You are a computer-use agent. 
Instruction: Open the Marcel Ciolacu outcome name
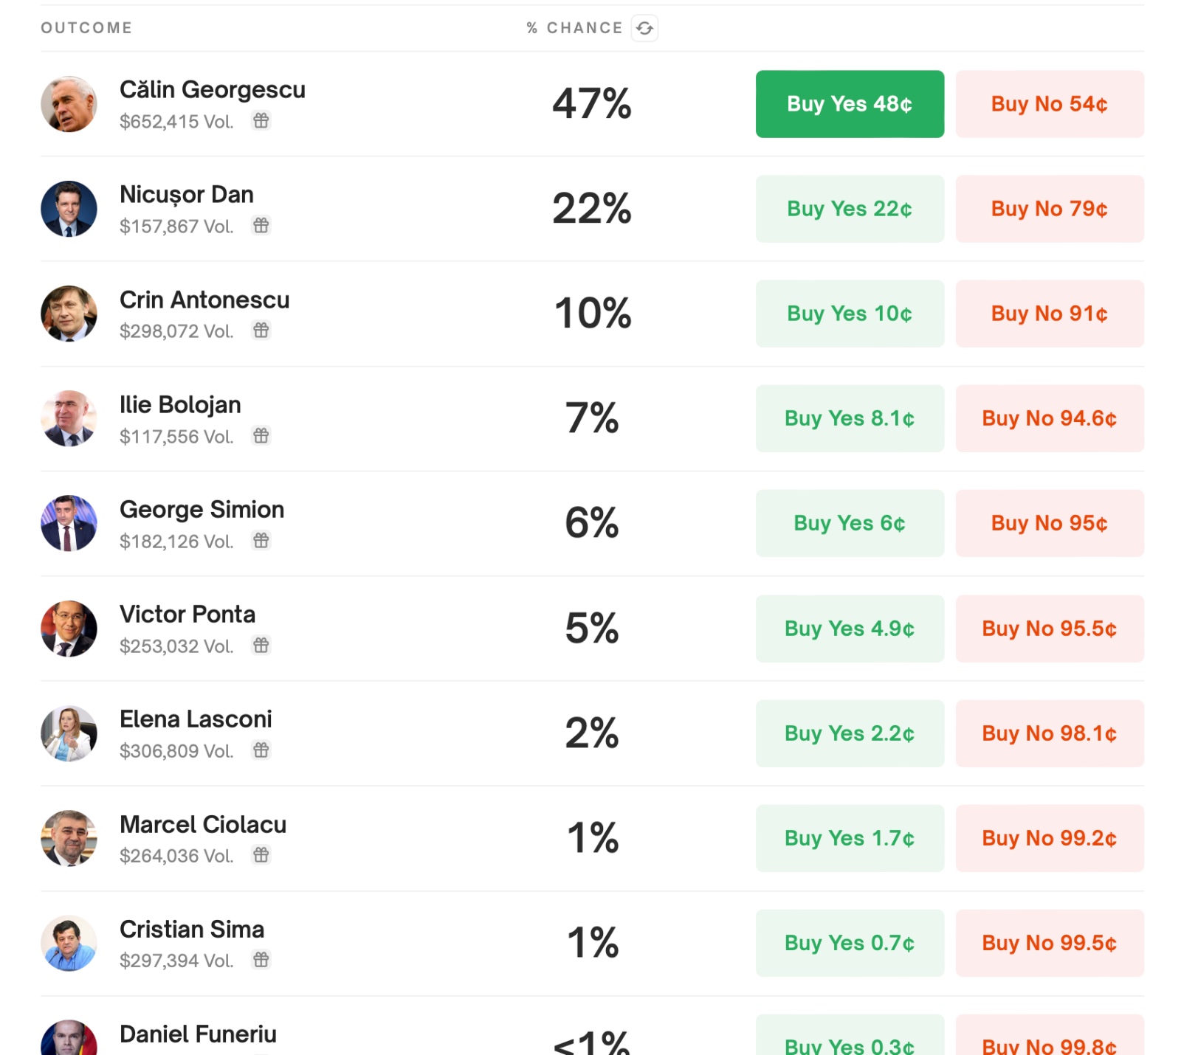(x=203, y=824)
